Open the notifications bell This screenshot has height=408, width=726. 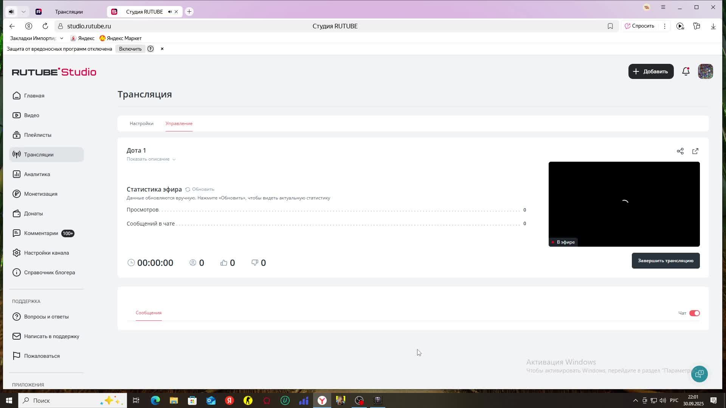tap(686, 71)
